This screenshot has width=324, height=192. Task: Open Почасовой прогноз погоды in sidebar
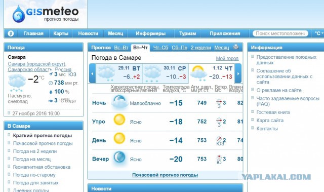tap(43, 143)
